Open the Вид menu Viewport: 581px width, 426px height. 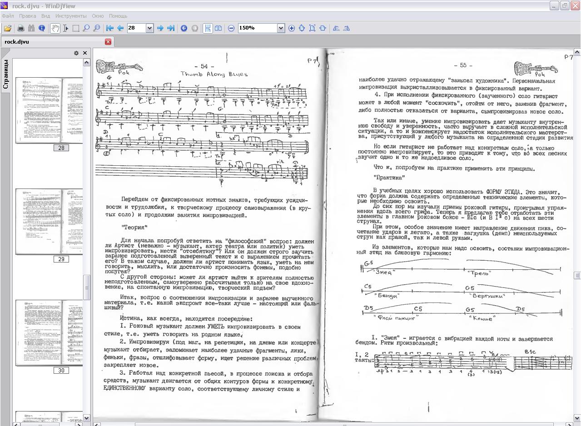(45, 16)
